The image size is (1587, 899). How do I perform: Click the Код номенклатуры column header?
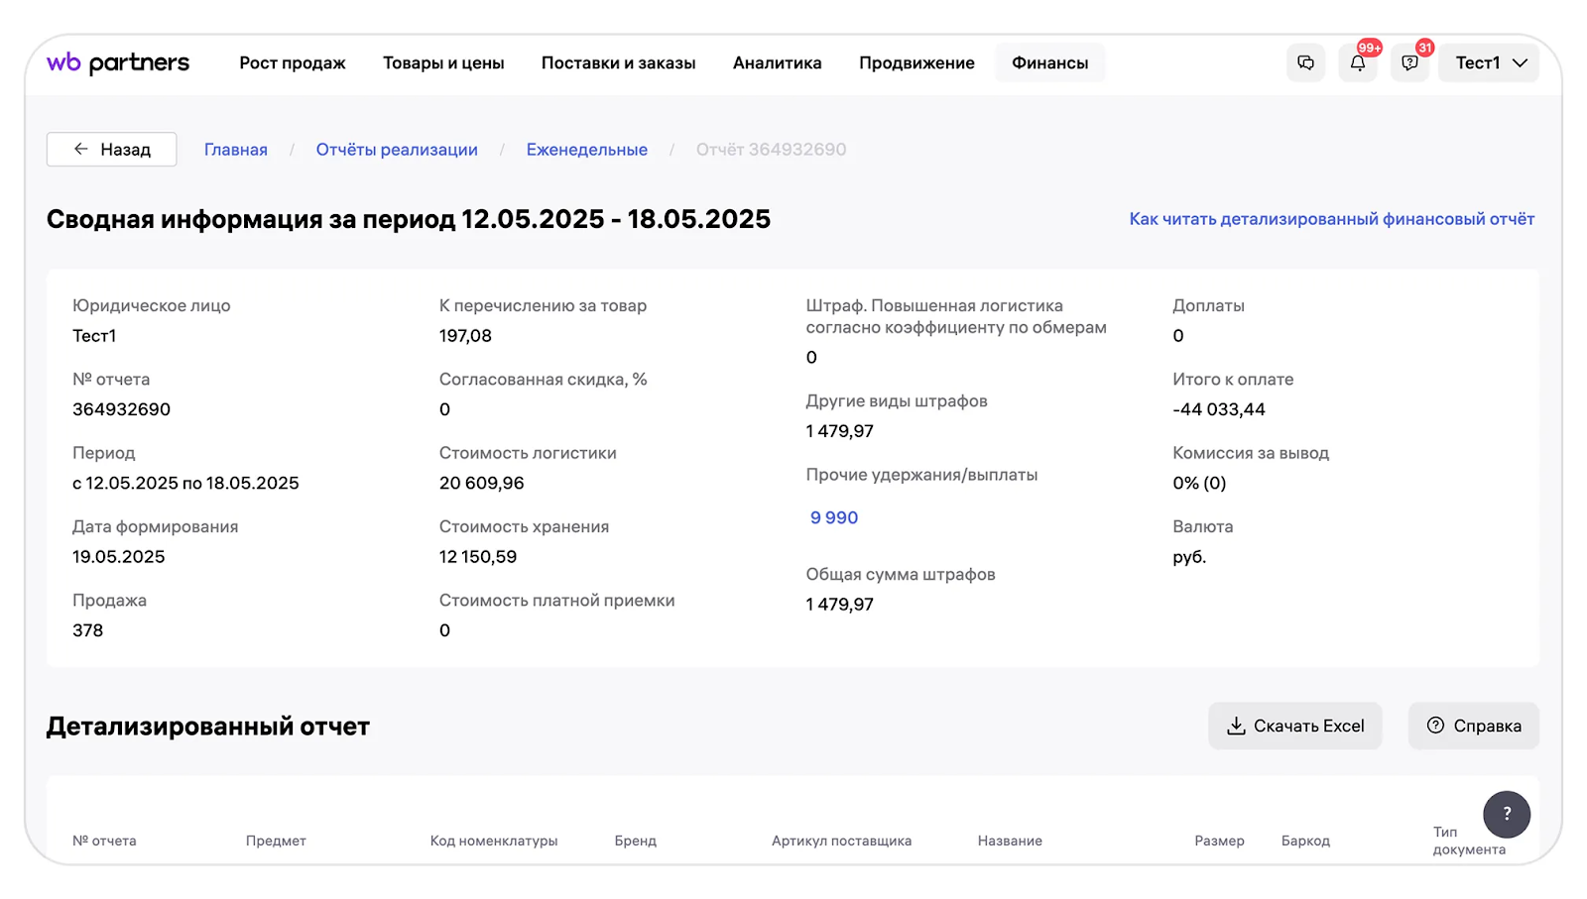click(494, 841)
